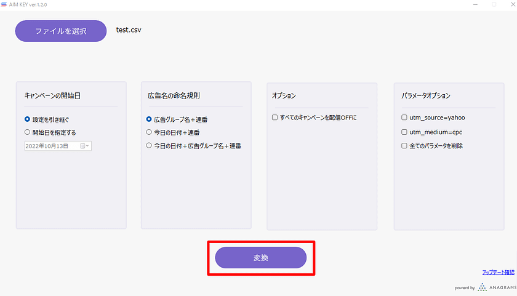This screenshot has height=296, width=517.
Task: Click the 2022年10月13日 date field
Action: point(50,146)
